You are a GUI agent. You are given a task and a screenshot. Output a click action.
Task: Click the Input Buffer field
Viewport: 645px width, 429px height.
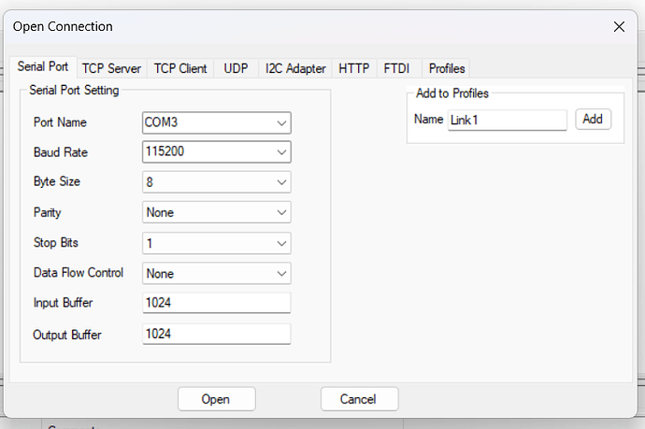click(x=216, y=303)
